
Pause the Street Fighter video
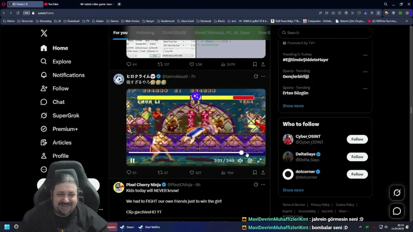132,160
